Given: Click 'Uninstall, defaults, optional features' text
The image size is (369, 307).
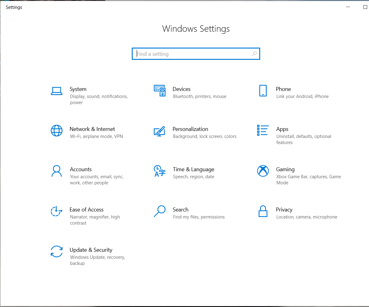Looking at the screenshot, I should [x=304, y=139].
